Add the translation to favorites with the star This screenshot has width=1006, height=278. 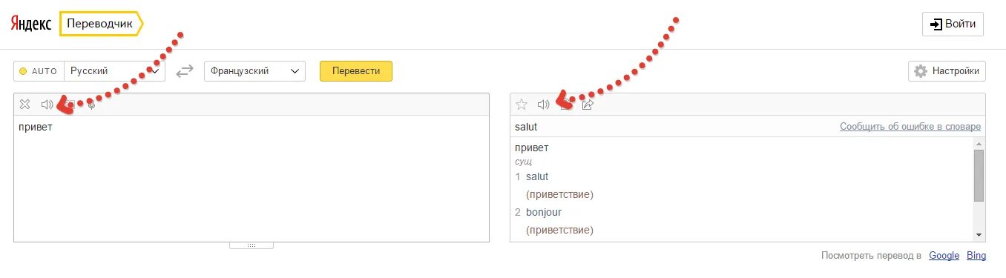tap(522, 105)
